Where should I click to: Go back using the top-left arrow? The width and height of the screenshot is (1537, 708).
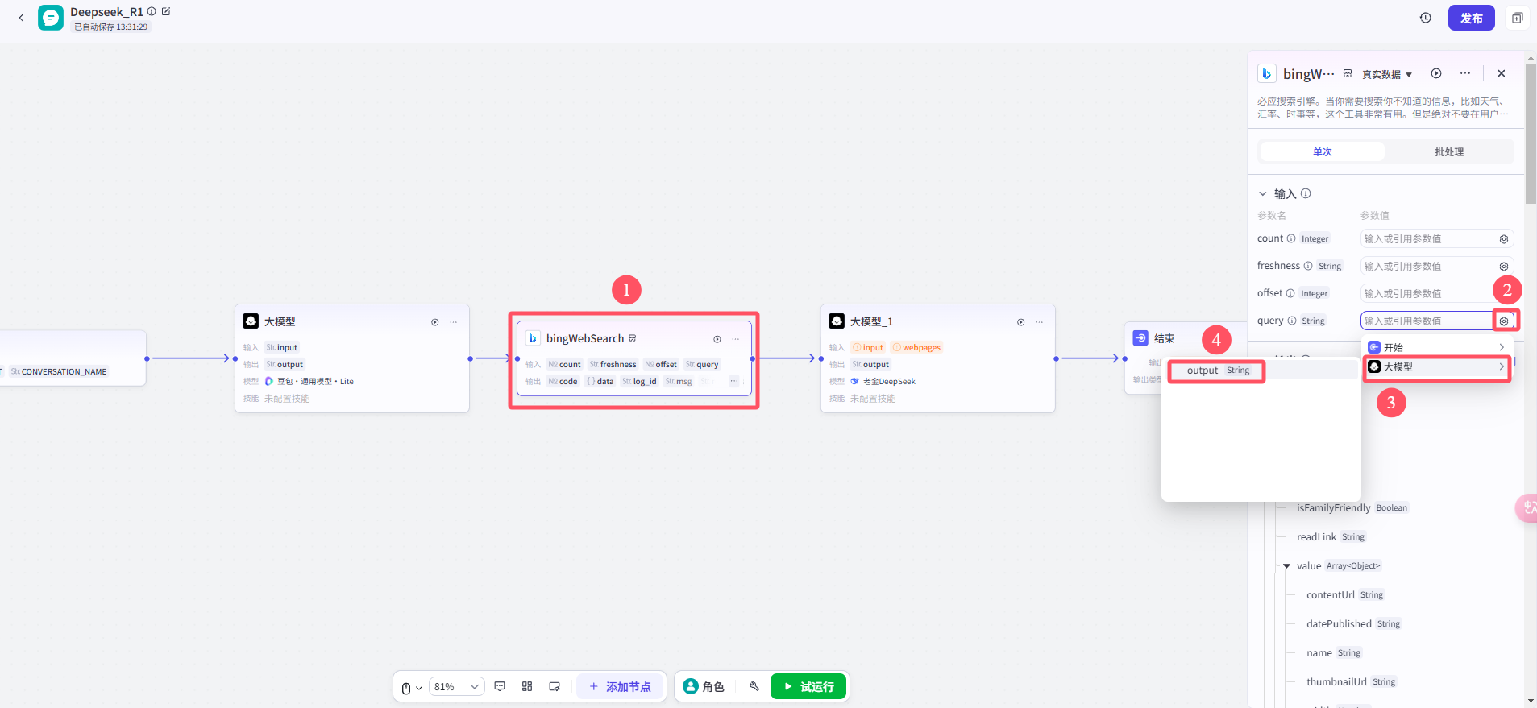pos(21,18)
